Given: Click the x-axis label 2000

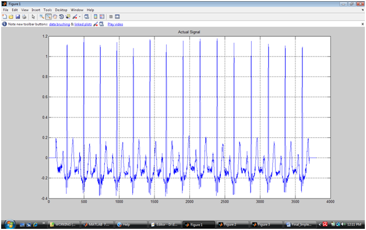Looking at the screenshot, I should (x=189, y=202).
